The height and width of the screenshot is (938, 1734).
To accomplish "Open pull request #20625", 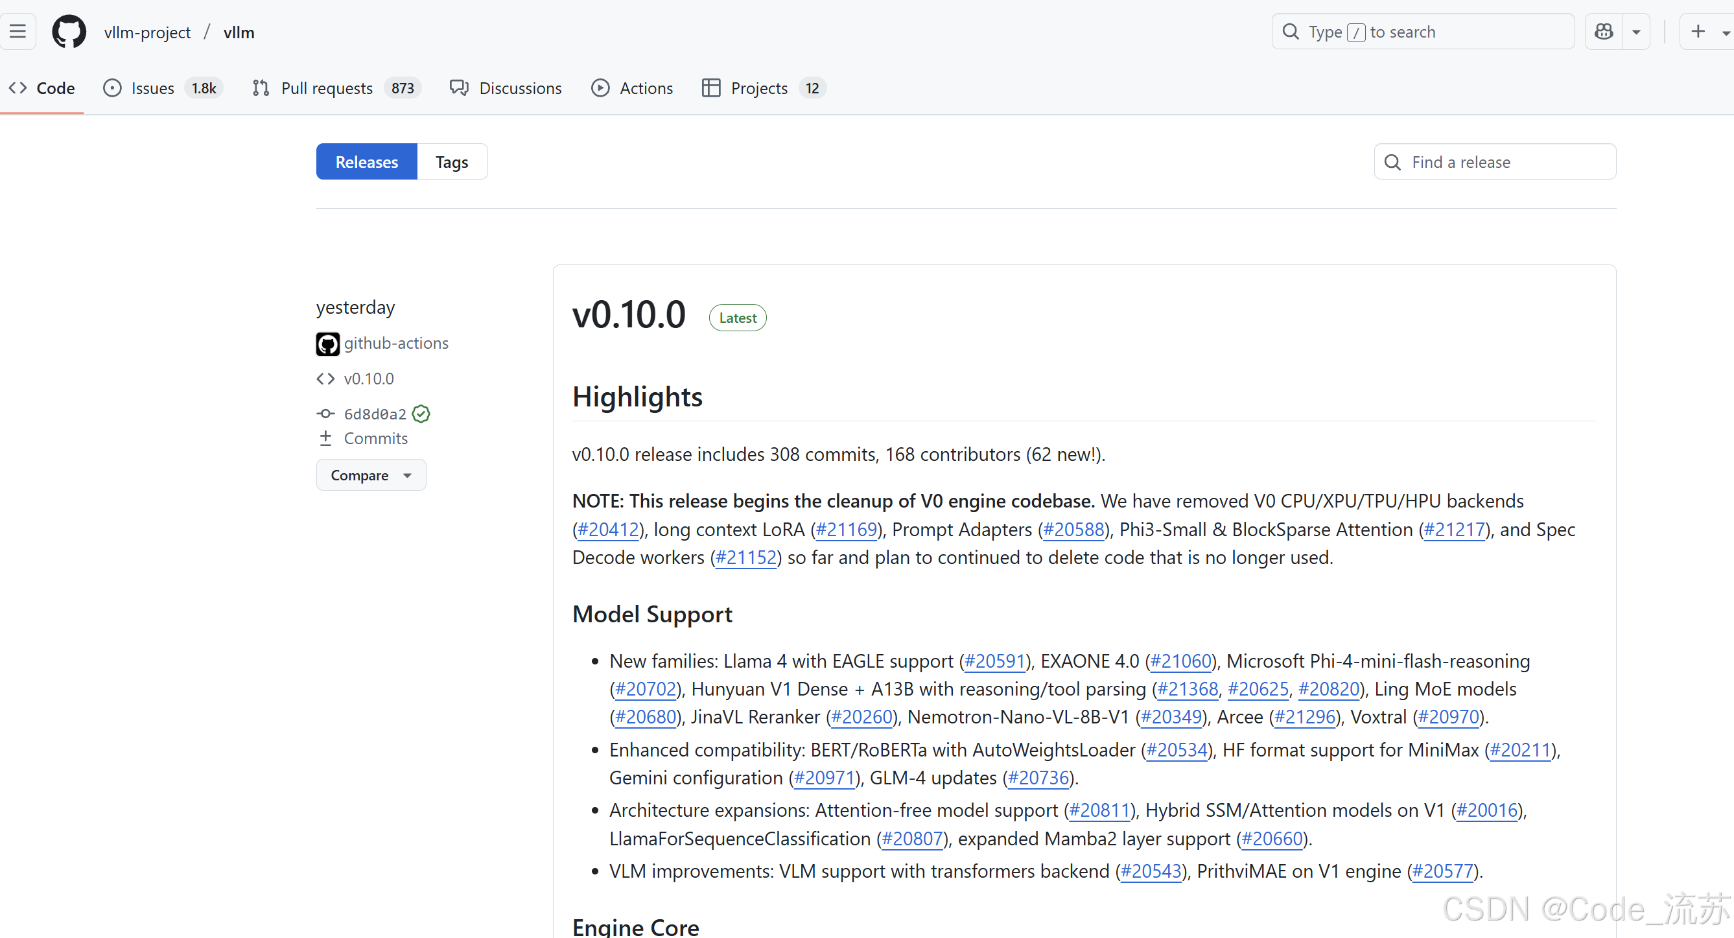I will click(x=1258, y=690).
